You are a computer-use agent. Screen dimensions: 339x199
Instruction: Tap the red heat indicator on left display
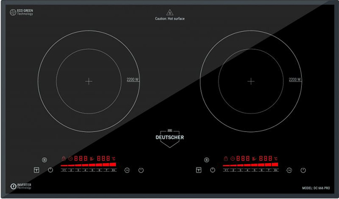[92, 159]
